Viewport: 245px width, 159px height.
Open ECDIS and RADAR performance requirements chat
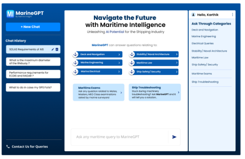[x=33, y=74]
